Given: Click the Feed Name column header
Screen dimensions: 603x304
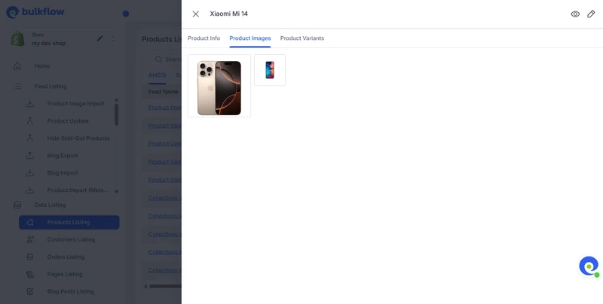Looking at the screenshot, I should pyautogui.click(x=163, y=92).
